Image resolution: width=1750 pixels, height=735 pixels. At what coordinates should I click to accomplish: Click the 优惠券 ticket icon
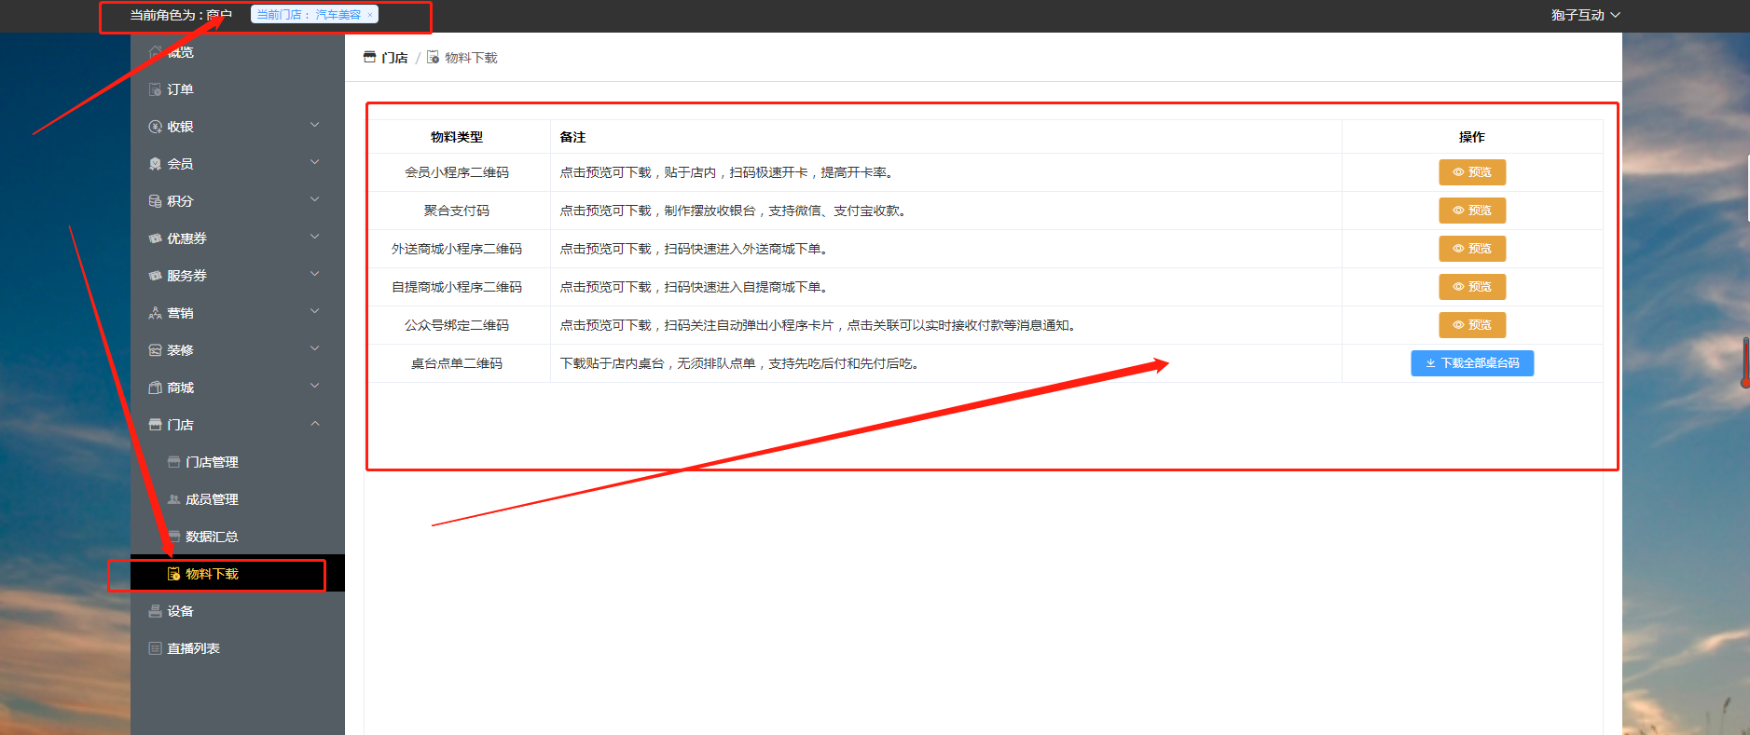click(155, 238)
